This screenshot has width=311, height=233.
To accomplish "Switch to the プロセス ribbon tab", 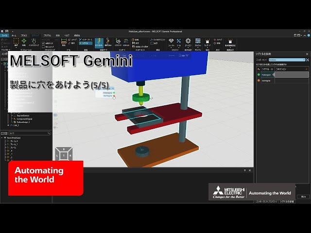I will [x=24, y=35].
